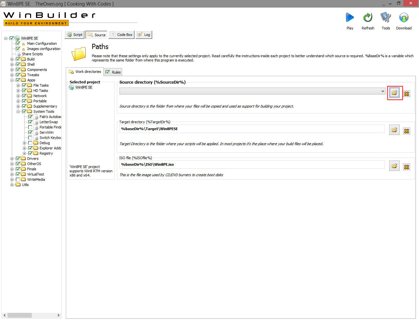Click the Shell folder icon
This screenshot has height=321, width=419.
[24, 64]
